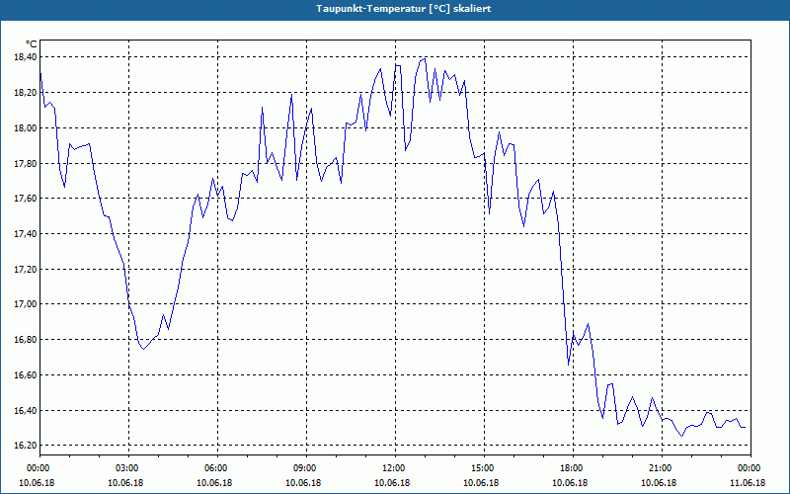Click the 16,20 y-axis value
Screen dimensions: 790x494
click(26, 446)
